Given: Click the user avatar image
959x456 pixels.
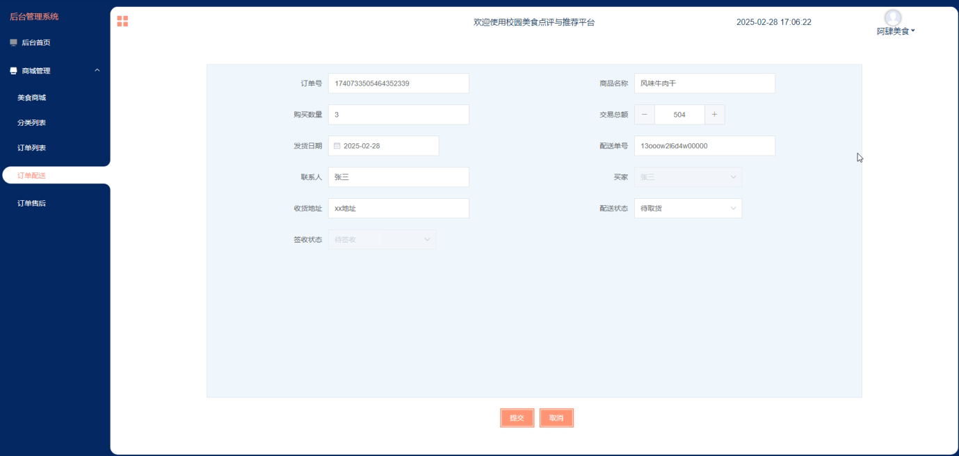Looking at the screenshot, I should click(x=893, y=17).
